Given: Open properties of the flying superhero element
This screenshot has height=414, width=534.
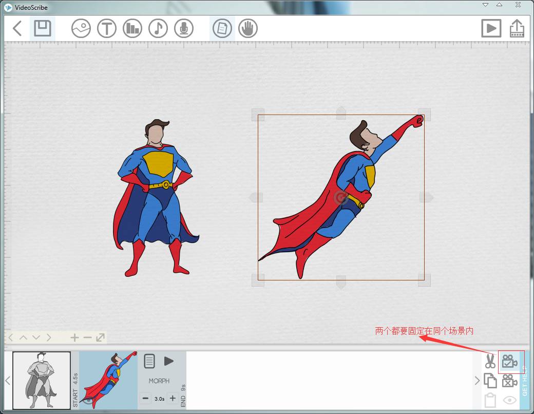Looking at the screenshot, I should tap(149, 361).
